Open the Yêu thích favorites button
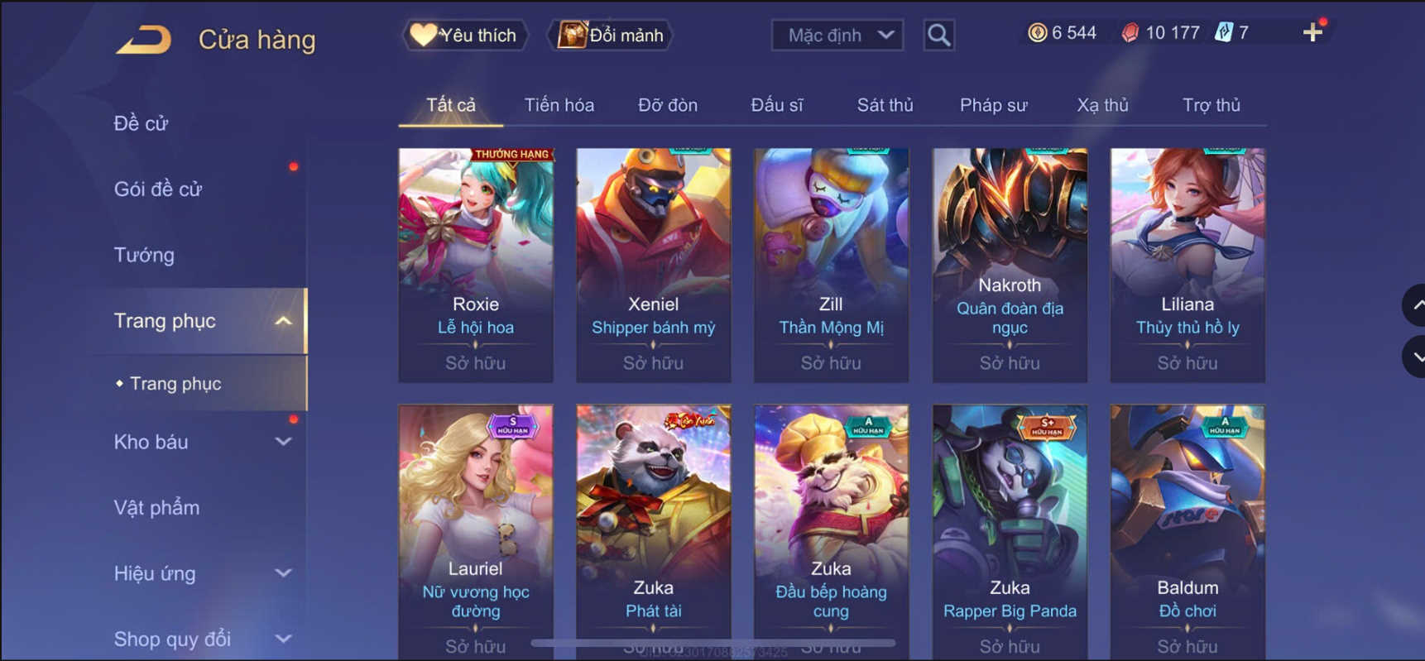 click(464, 35)
